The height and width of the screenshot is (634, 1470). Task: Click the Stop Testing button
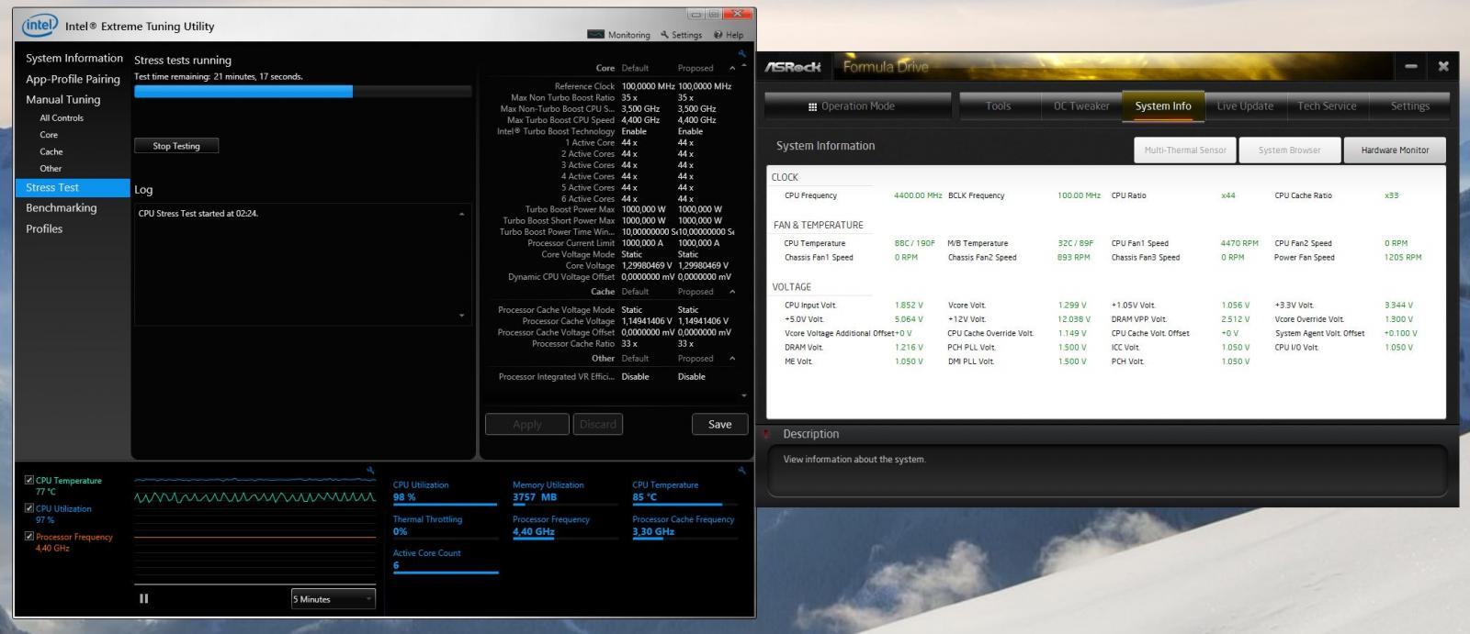pos(176,146)
